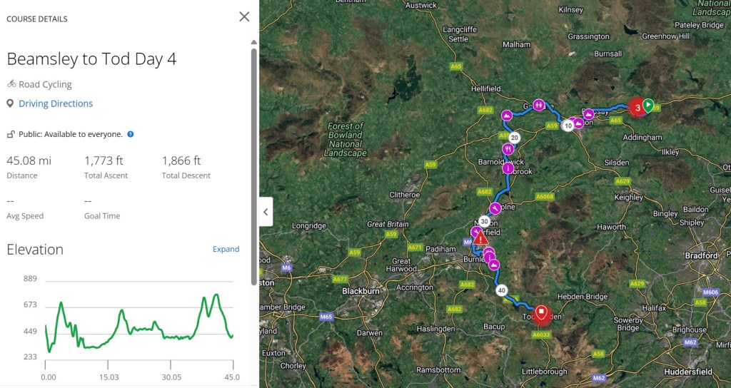
Task: Click the blue help icon beside Public
Action: pos(131,134)
